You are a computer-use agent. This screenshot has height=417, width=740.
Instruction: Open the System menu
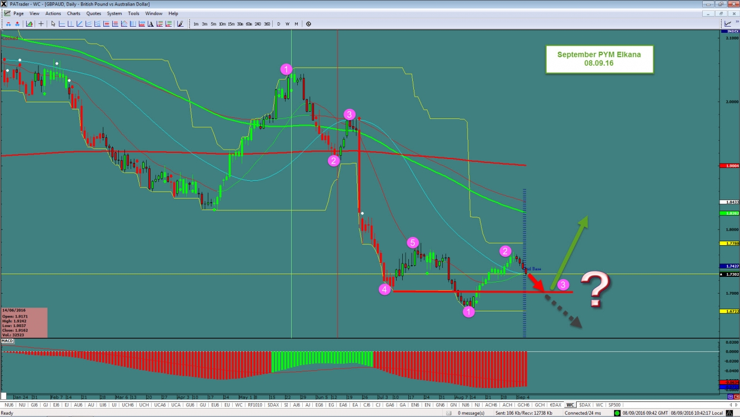(x=114, y=13)
